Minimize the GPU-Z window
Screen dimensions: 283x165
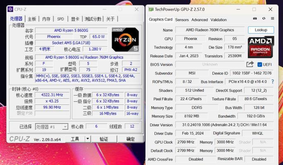click(238, 9)
